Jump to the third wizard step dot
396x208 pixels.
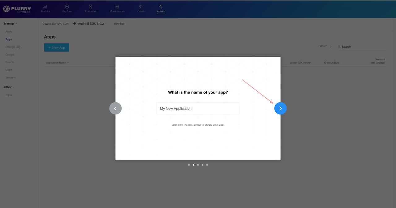pos(198,165)
